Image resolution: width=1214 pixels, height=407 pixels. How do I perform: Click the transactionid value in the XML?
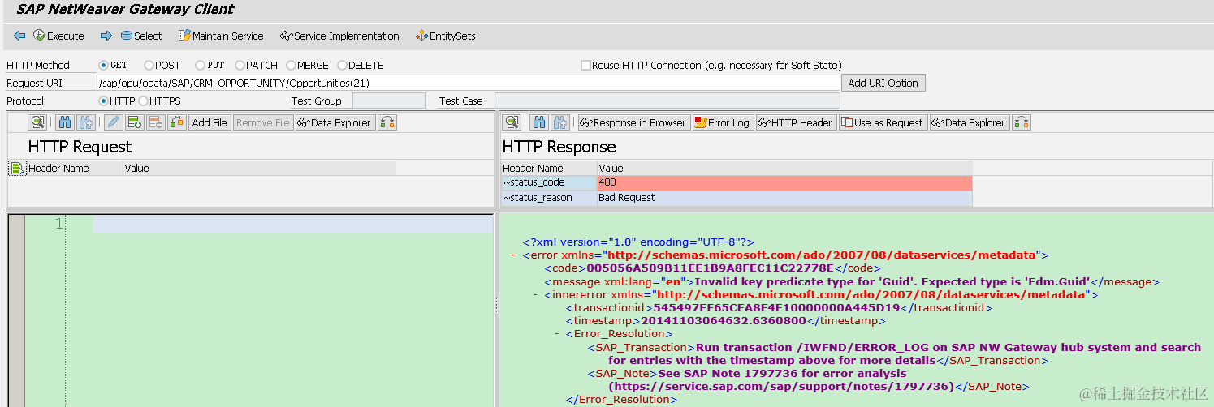tap(776, 308)
